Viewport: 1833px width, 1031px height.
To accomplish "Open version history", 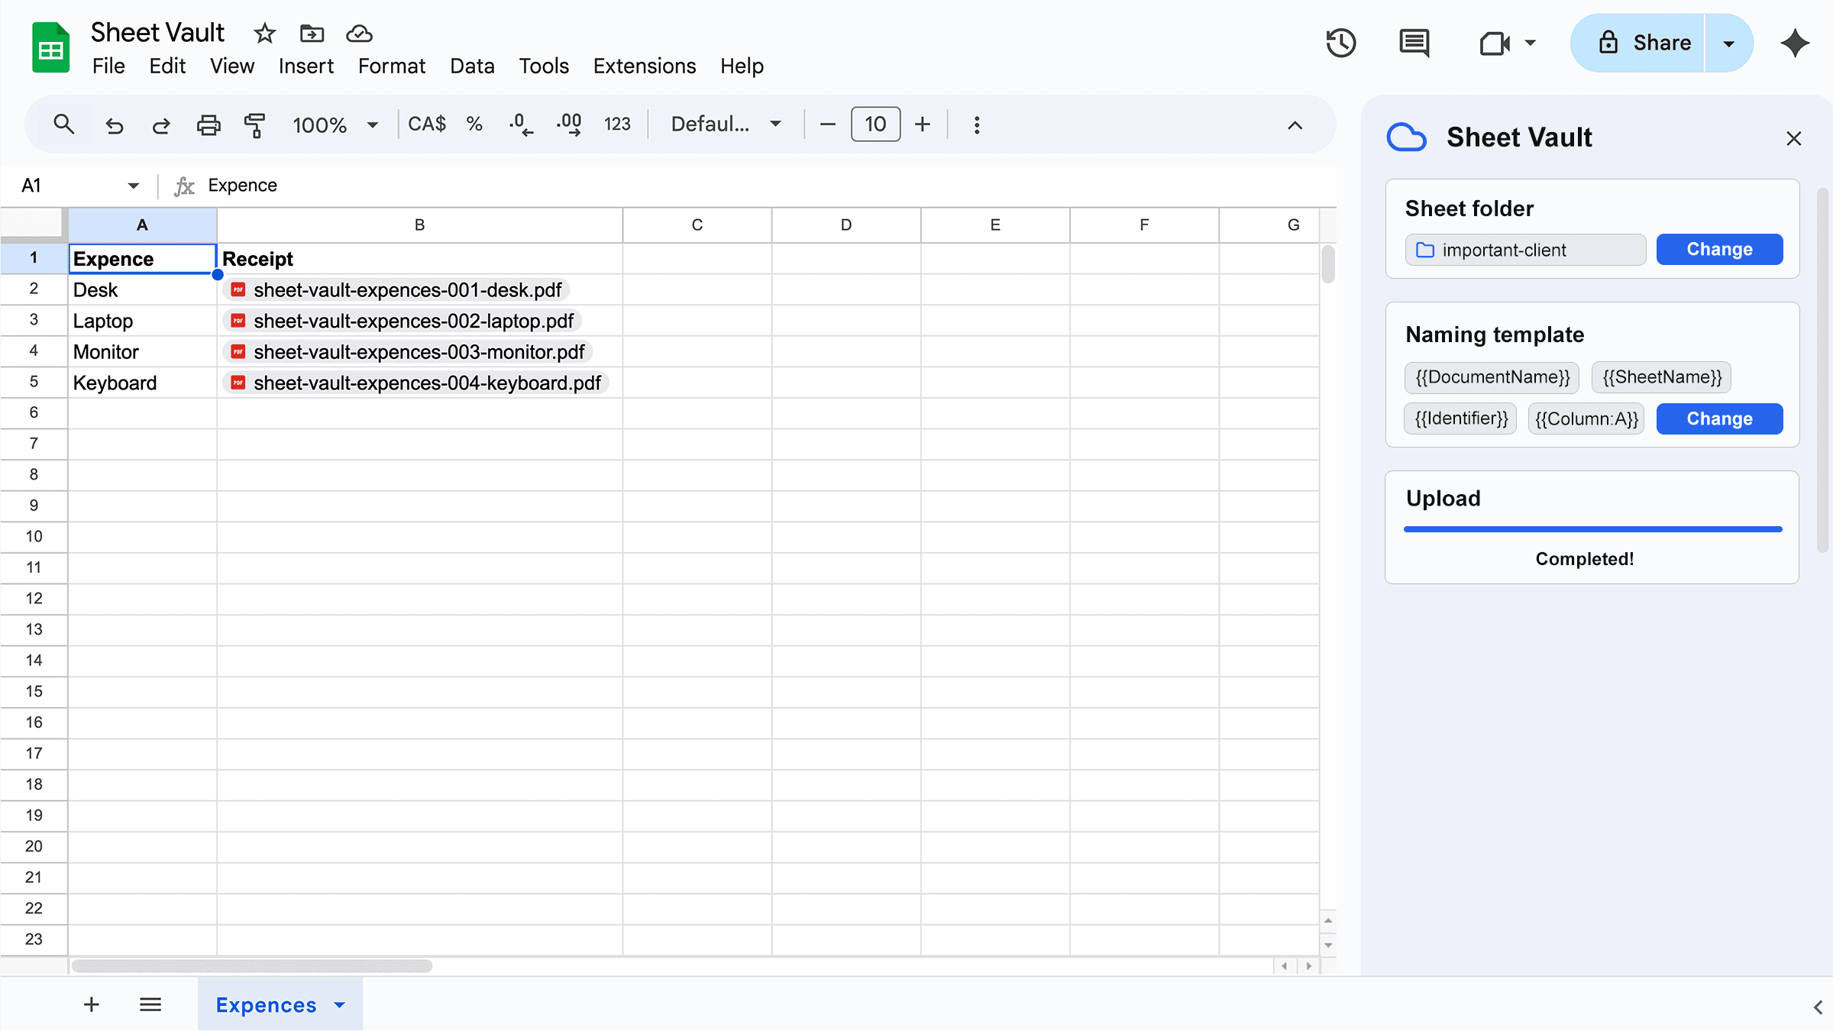I will (1342, 43).
